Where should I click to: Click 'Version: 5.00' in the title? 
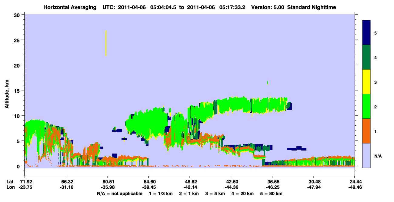pyautogui.click(x=268, y=7)
